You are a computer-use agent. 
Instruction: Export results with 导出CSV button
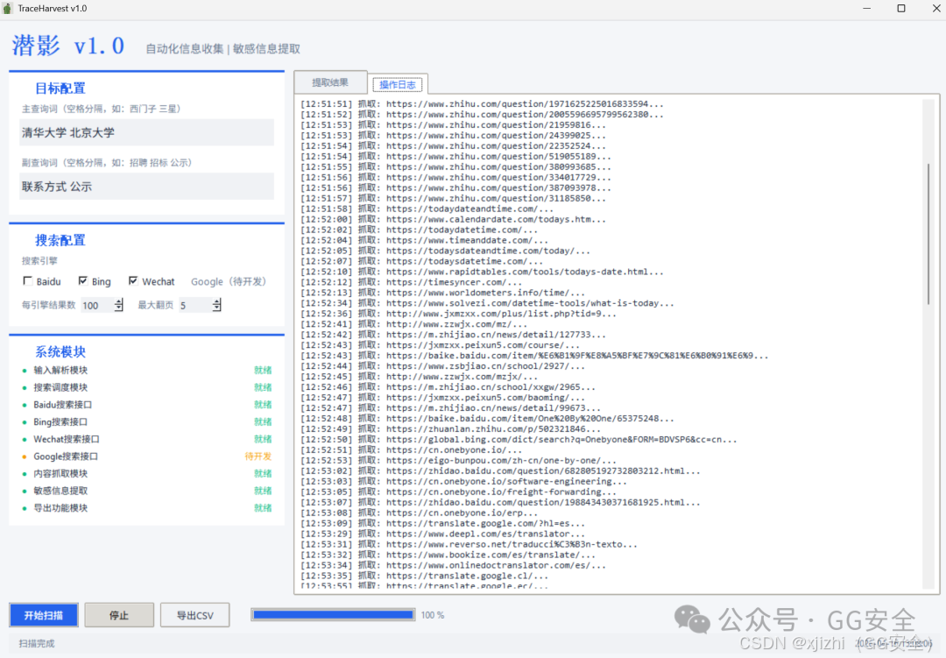[x=194, y=615]
